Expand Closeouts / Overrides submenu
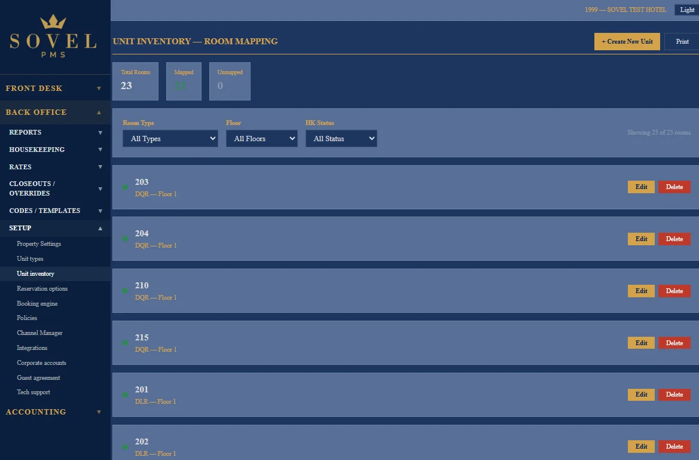This screenshot has width=699, height=460. (x=55, y=188)
